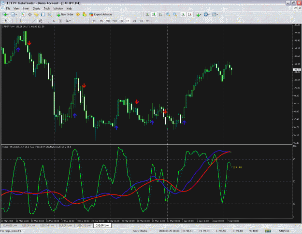Click the New Order button

[x=65, y=14]
